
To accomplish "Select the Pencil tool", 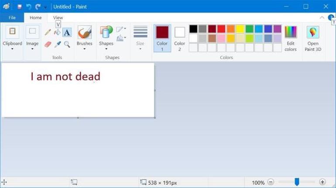I will 48,32.
